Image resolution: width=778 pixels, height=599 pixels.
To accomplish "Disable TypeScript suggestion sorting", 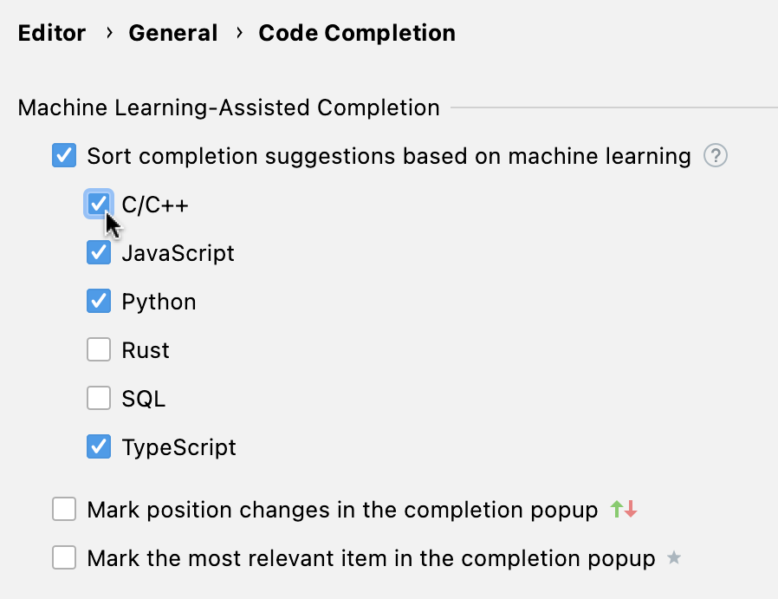I will tap(98, 446).
